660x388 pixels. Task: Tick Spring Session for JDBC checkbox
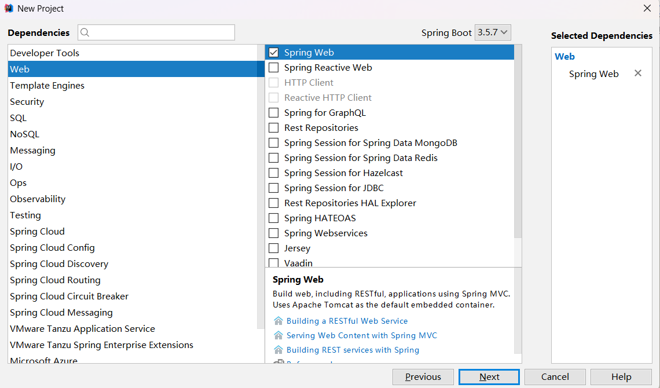[x=274, y=188]
